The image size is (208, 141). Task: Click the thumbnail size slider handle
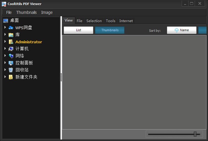pos(195,134)
